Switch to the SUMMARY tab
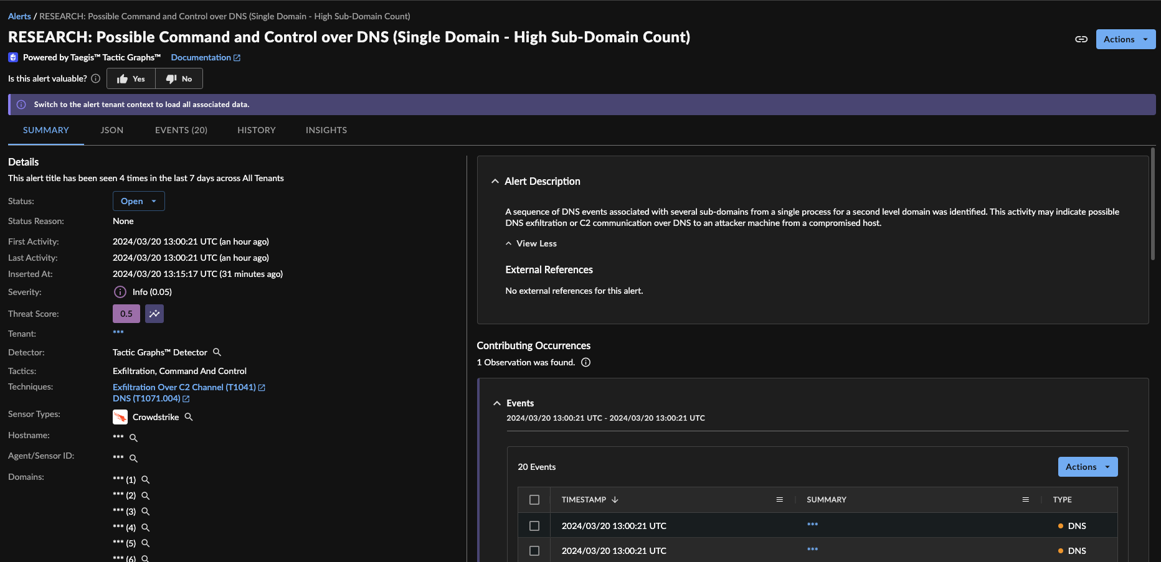The image size is (1161, 562). tap(46, 130)
